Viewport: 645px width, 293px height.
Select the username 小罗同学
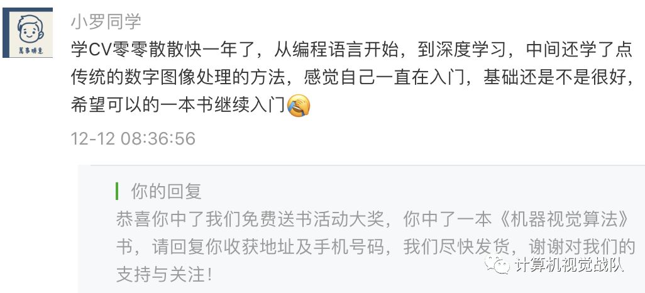coord(106,22)
